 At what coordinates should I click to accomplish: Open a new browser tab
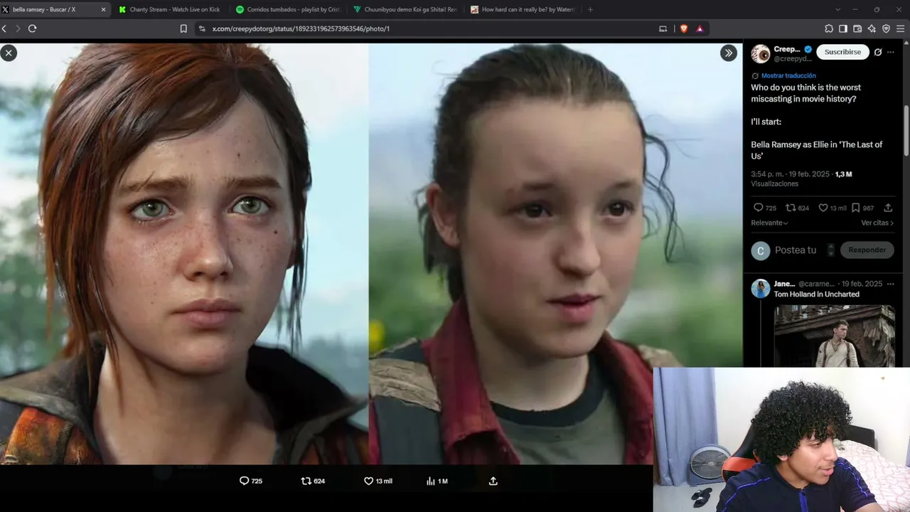click(x=590, y=9)
